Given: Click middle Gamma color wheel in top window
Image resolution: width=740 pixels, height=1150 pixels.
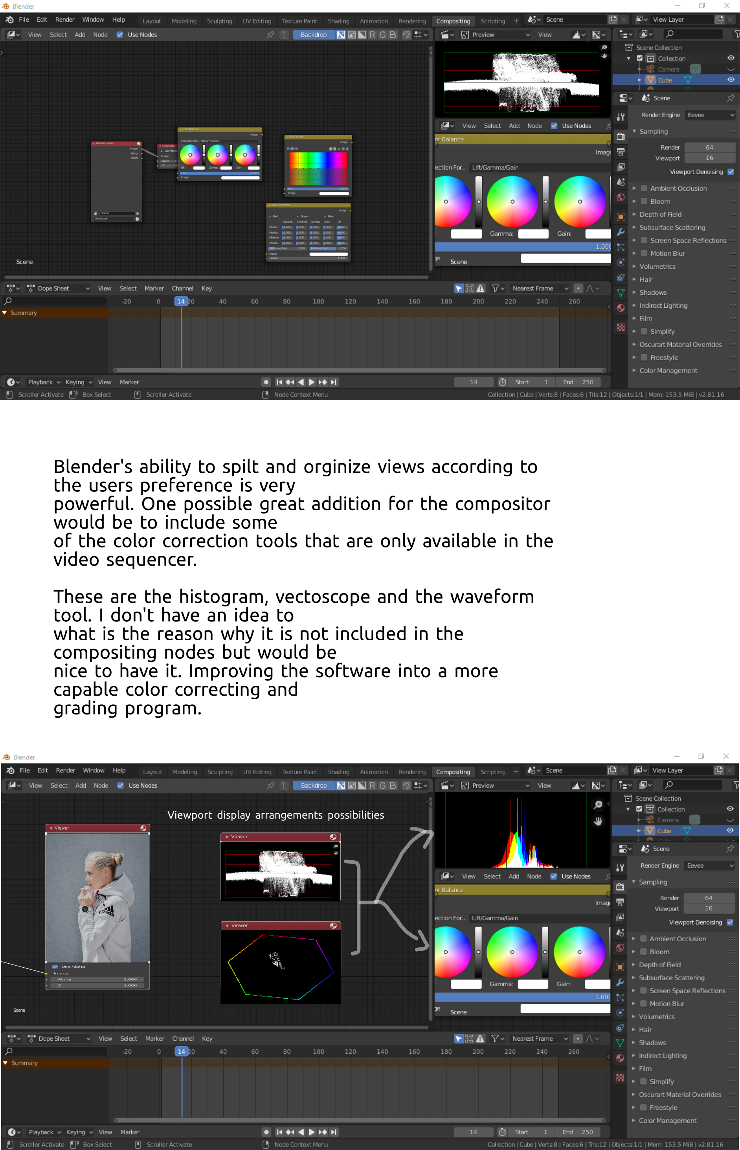Looking at the screenshot, I should point(512,201).
